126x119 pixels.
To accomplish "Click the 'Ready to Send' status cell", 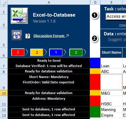I will pyautogui.click(x=49, y=63).
